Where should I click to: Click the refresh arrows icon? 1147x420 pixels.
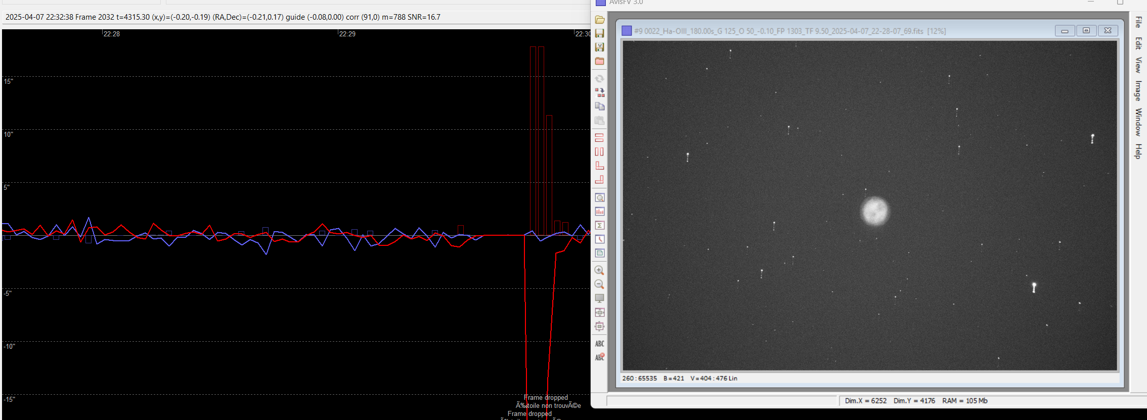click(599, 79)
